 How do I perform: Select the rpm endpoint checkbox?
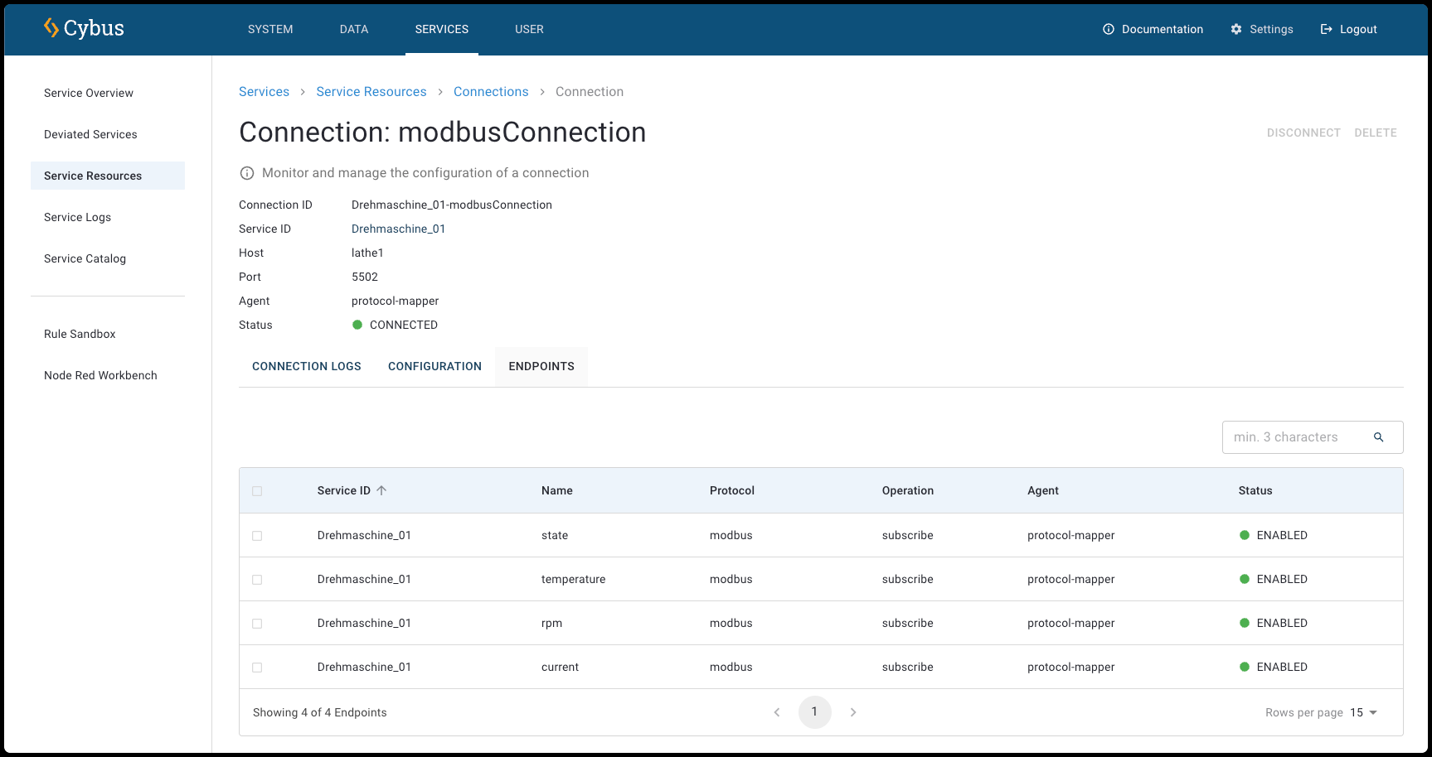pyautogui.click(x=257, y=624)
